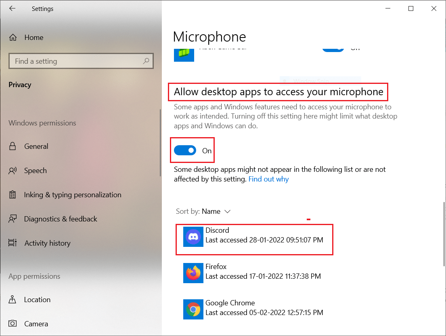Click the Google Chrome app icon
The height and width of the screenshot is (336, 446).
tap(193, 309)
